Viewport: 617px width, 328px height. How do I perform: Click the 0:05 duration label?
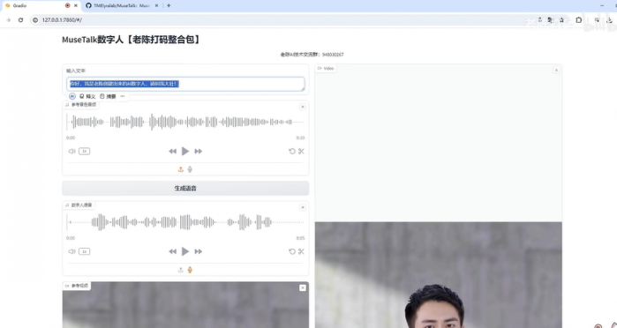click(x=300, y=238)
